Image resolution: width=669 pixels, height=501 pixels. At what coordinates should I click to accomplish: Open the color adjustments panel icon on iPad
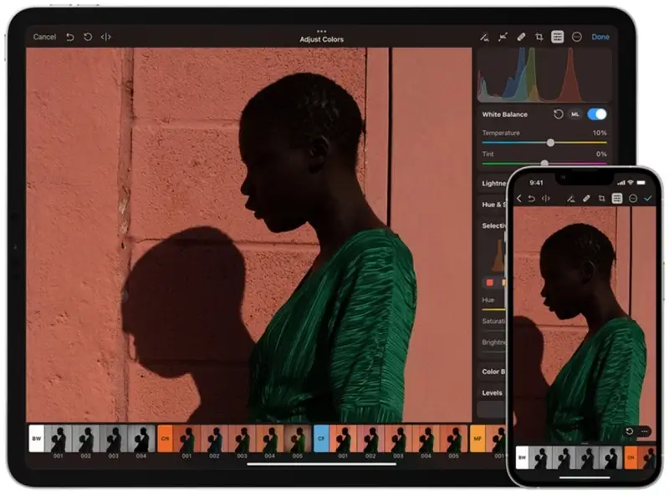point(558,37)
